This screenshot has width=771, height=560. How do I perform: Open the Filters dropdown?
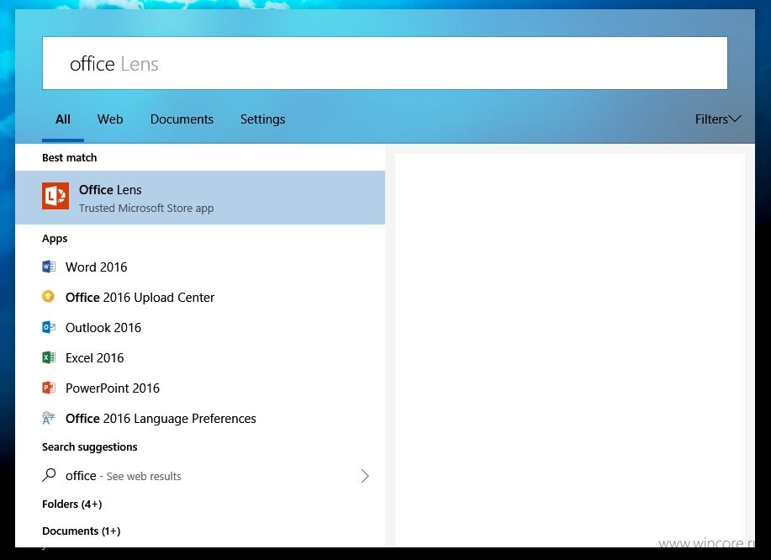click(x=717, y=119)
